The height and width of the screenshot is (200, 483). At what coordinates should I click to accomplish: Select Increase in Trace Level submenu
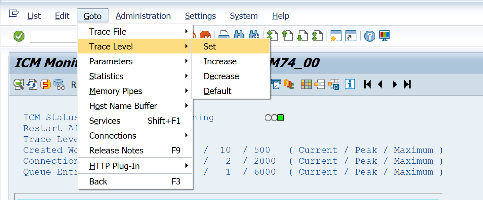tap(220, 61)
